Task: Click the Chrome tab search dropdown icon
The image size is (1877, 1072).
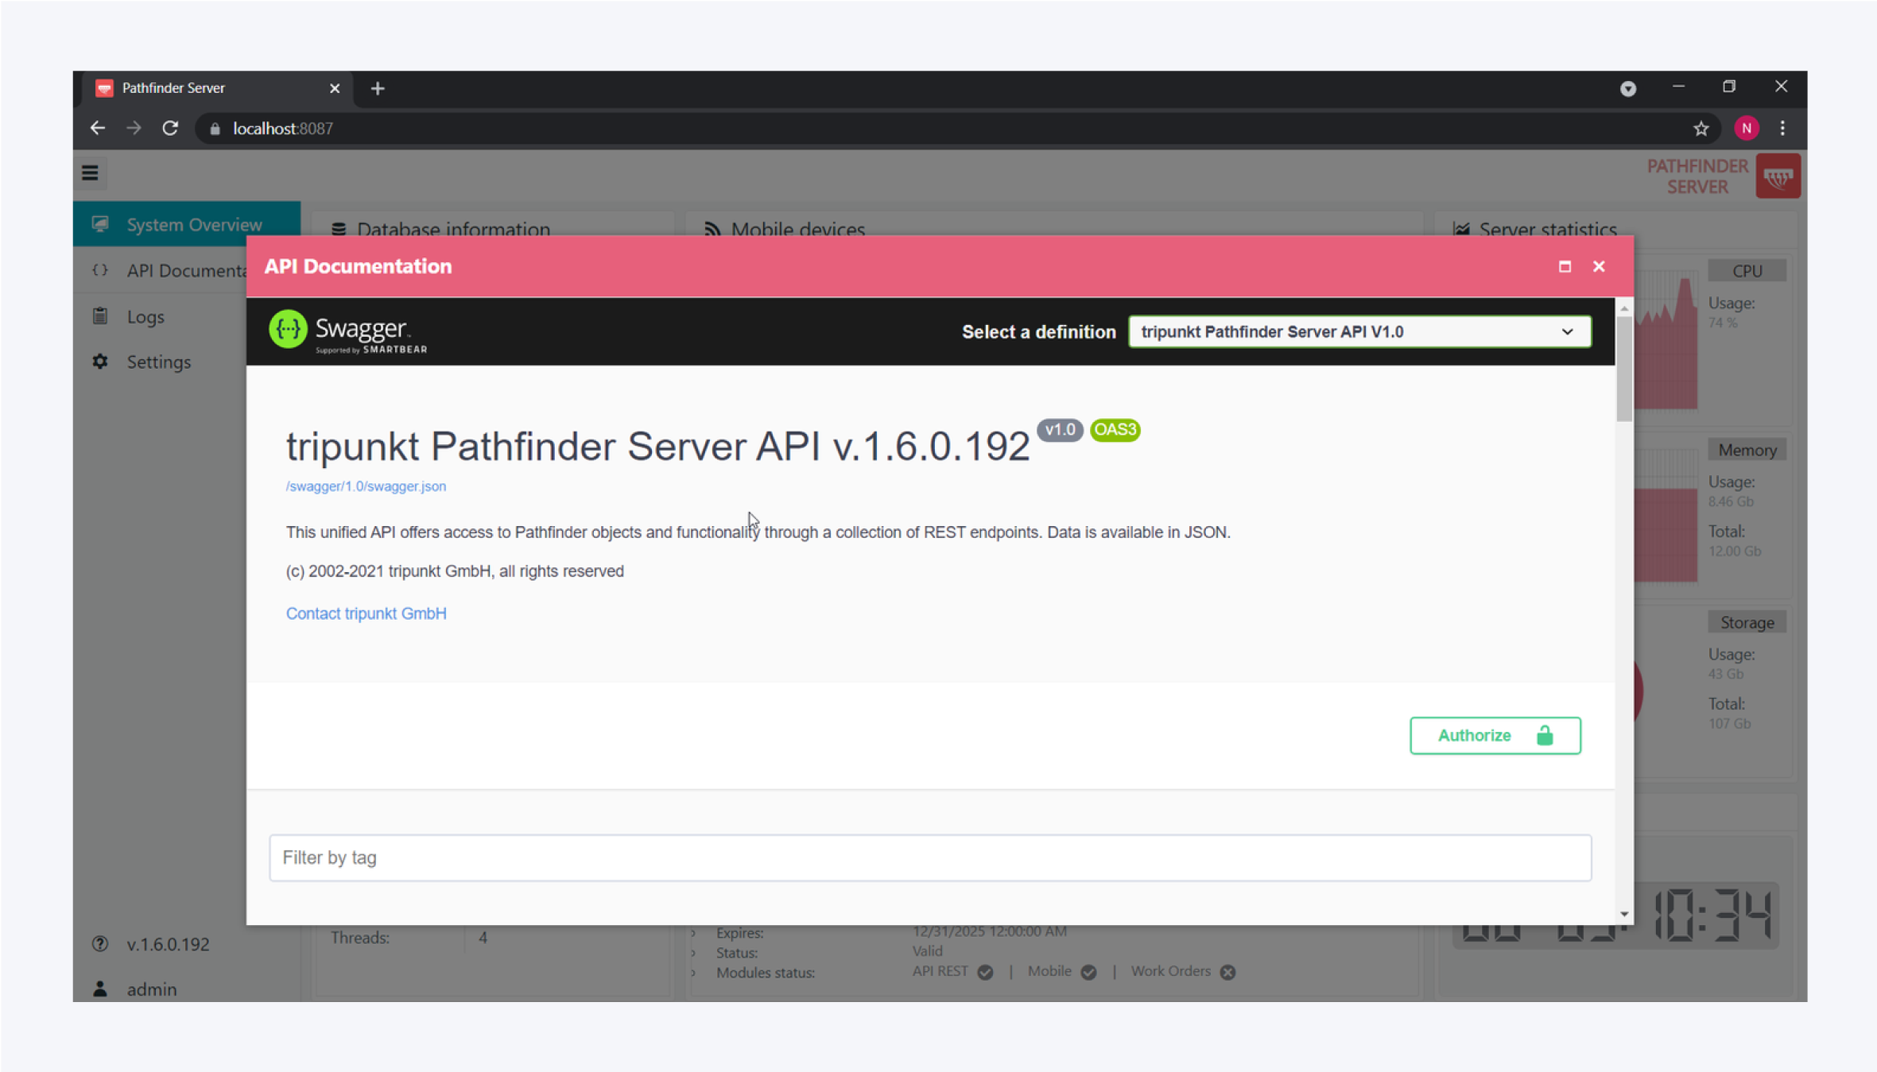Action: (1627, 88)
